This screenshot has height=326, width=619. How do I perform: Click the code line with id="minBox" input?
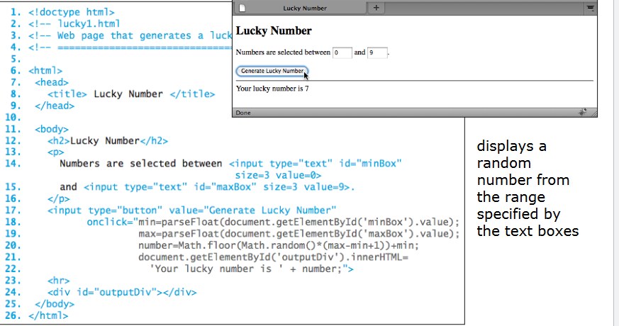click(x=230, y=164)
